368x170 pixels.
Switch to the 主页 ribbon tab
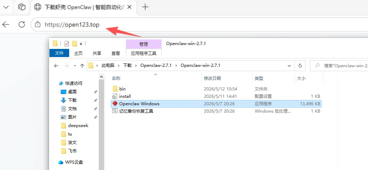pyautogui.click(x=78, y=53)
